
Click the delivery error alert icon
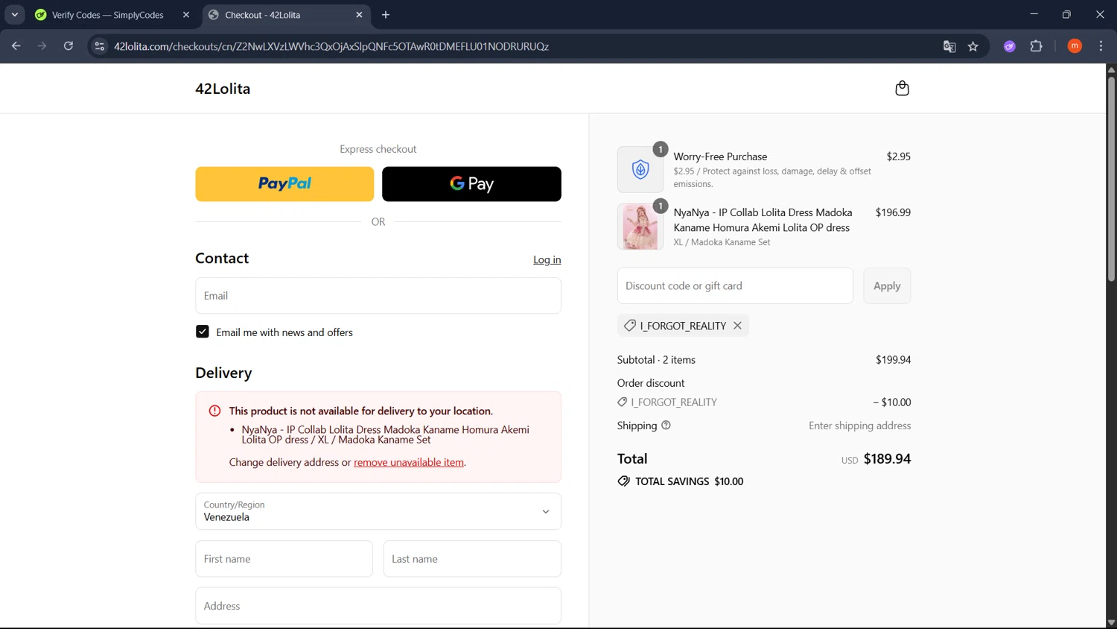(214, 411)
